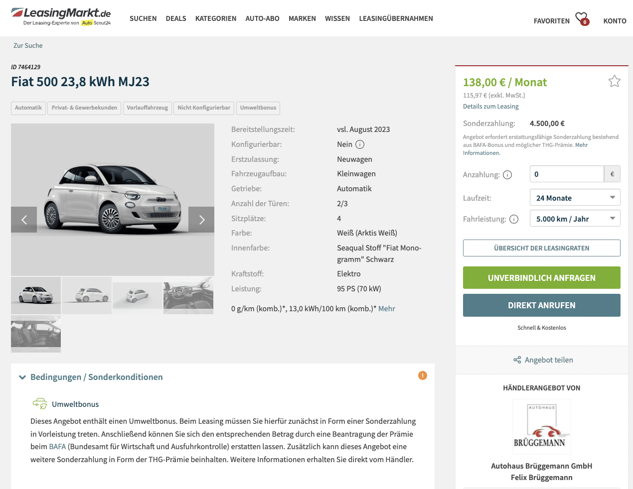The width and height of the screenshot is (633, 489).
Task: Show next car image arrow
Action: click(x=201, y=220)
